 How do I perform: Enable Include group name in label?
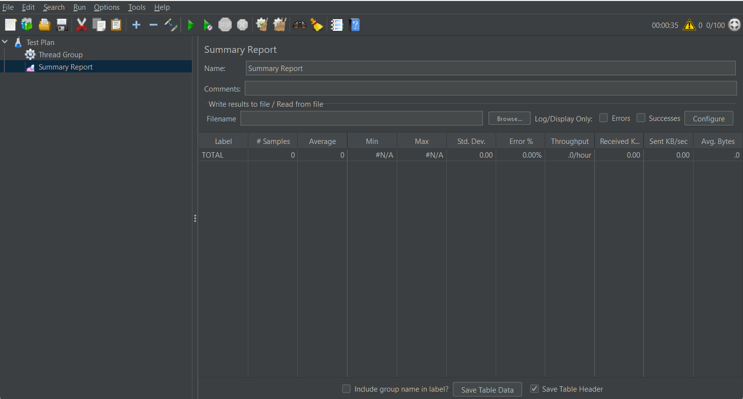click(x=346, y=389)
